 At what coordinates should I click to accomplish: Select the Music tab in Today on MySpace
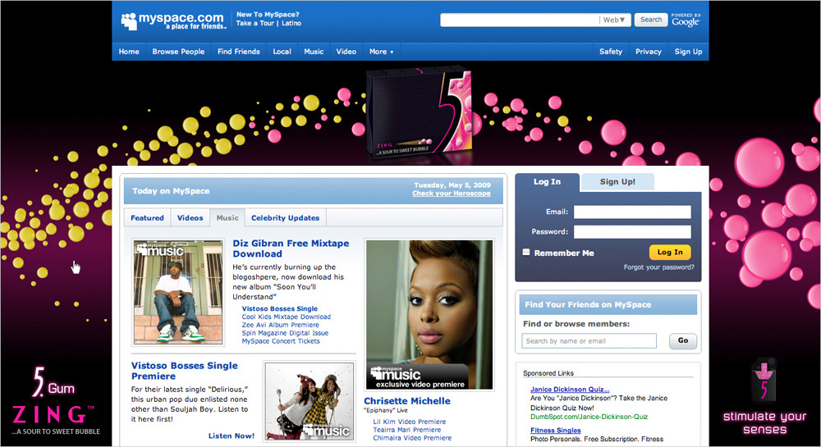click(x=227, y=218)
